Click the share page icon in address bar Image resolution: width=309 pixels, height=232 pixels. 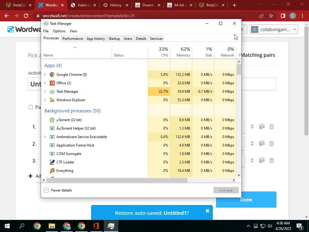(261, 16)
